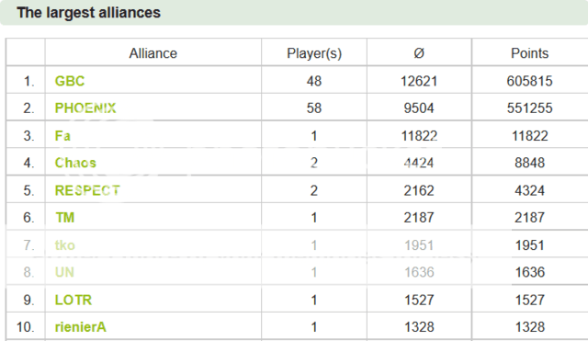The height and width of the screenshot is (341, 588).
Task: Open the PHOENIX alliance page
Action: [x=85, y=108]
